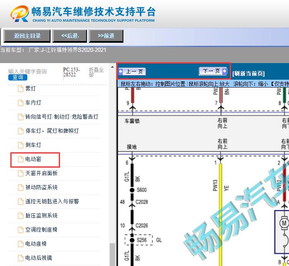This screenshot has width=289, height=266.
Task: Open the 空调控制座椅 item
Action: (41, 229)
